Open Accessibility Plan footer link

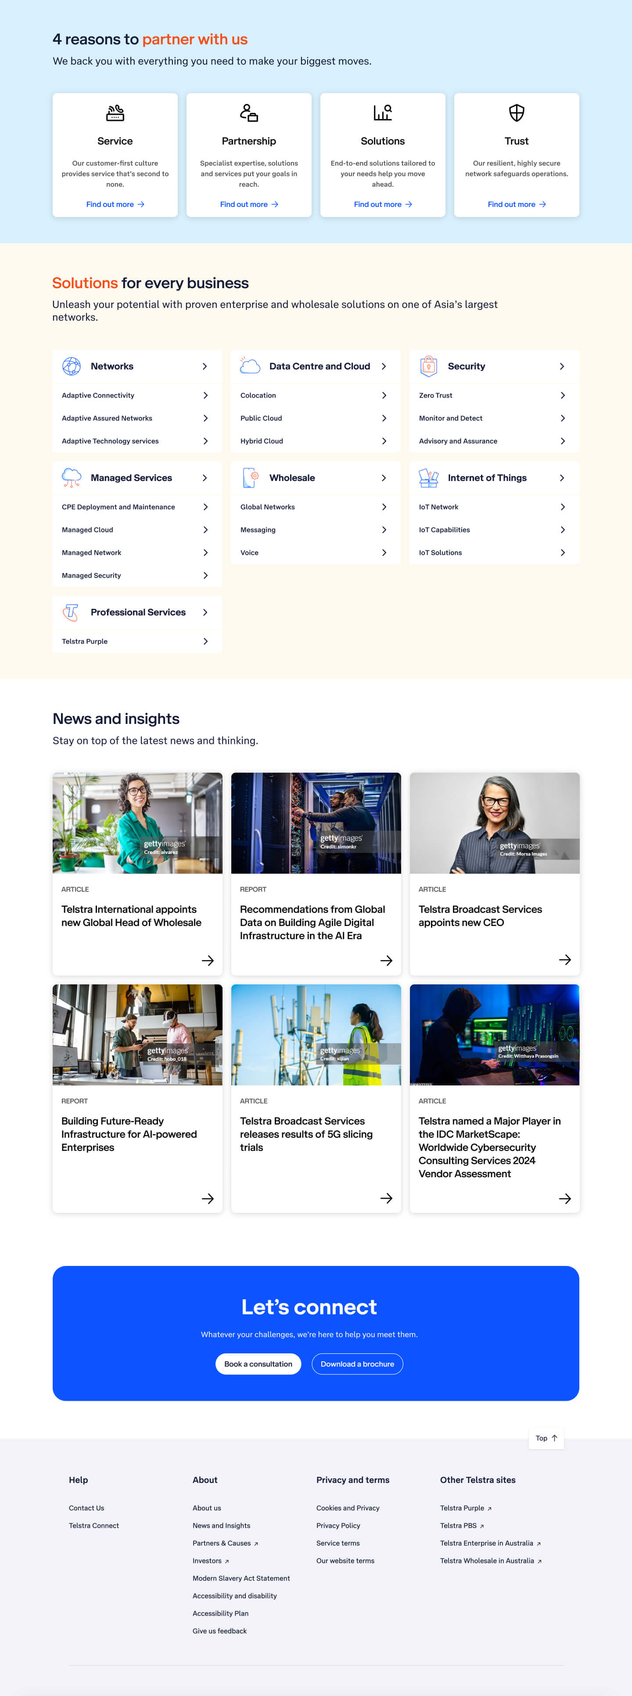(220, 1614)
